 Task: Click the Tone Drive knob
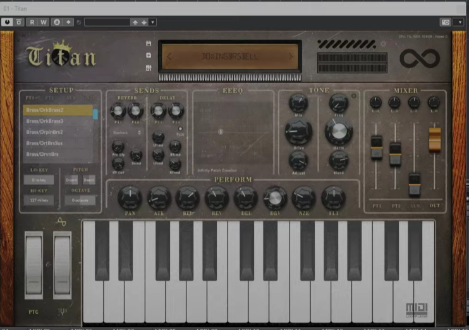pyautogui.click(x=298, y=132)
